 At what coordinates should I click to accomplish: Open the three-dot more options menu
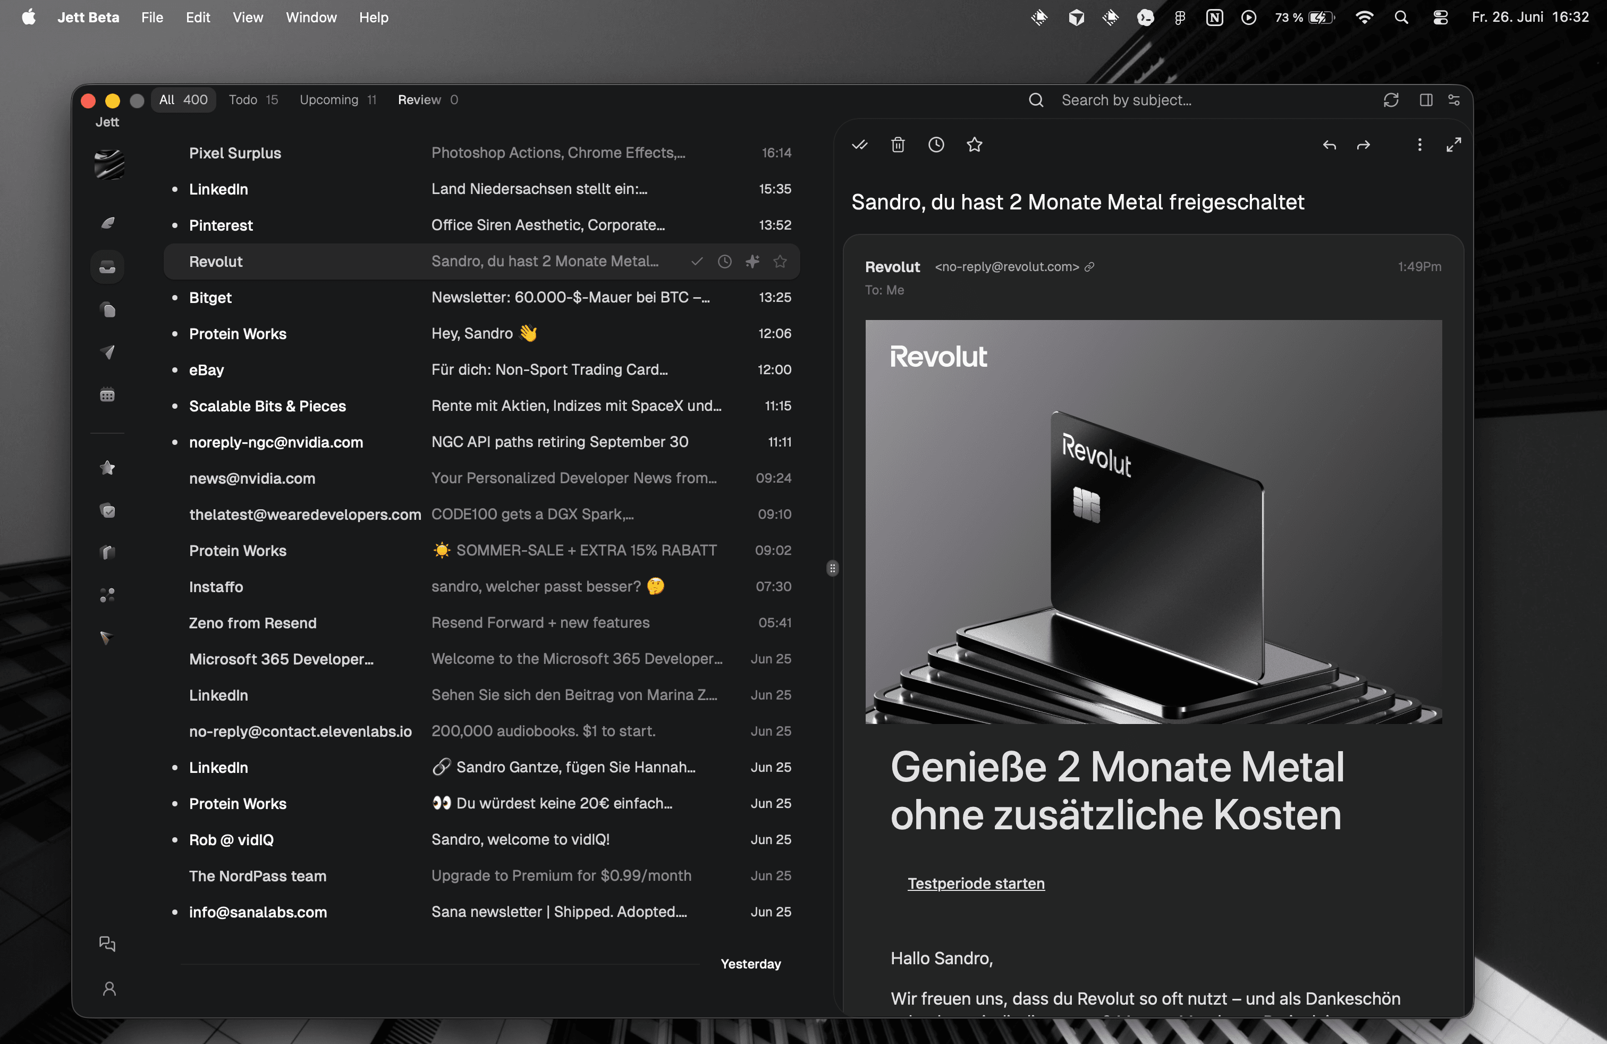[x=1419, y=145]
